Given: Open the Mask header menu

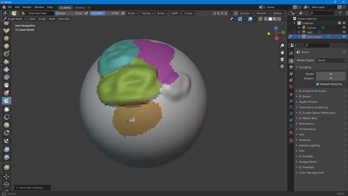Looking at the screenshot, I should click(52, 19).
